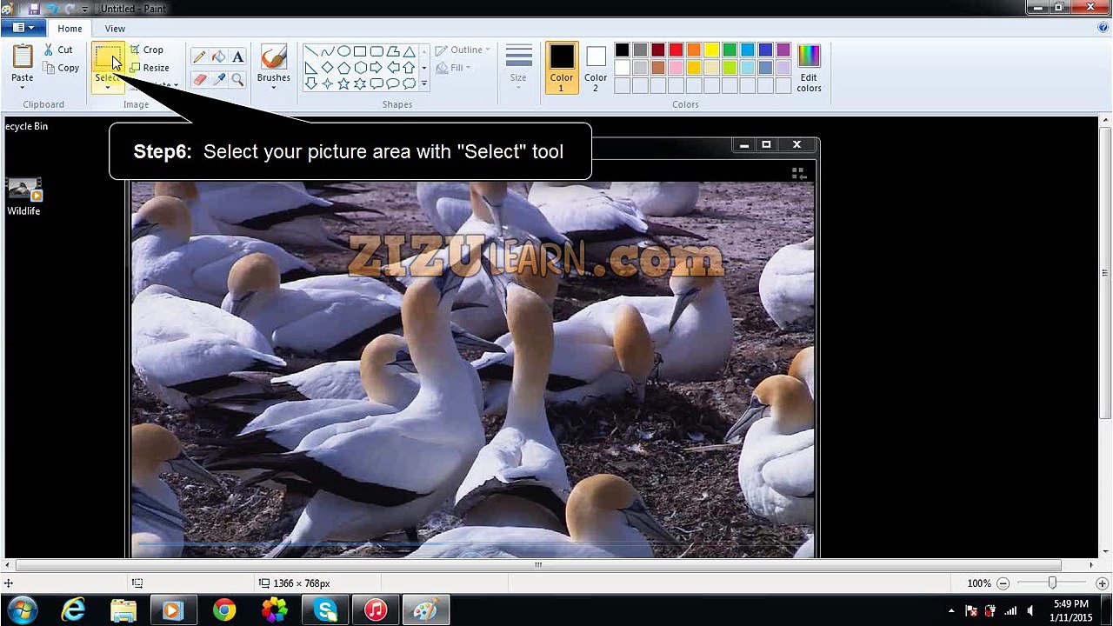Click the Resize button
1113x626 pixels.
150,68
